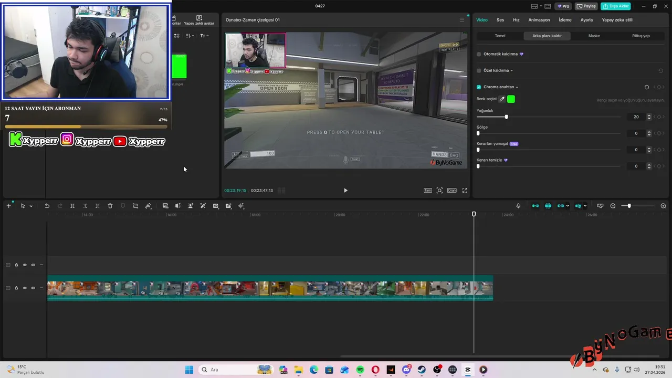Click the split clip tool icon

[72, 206]
